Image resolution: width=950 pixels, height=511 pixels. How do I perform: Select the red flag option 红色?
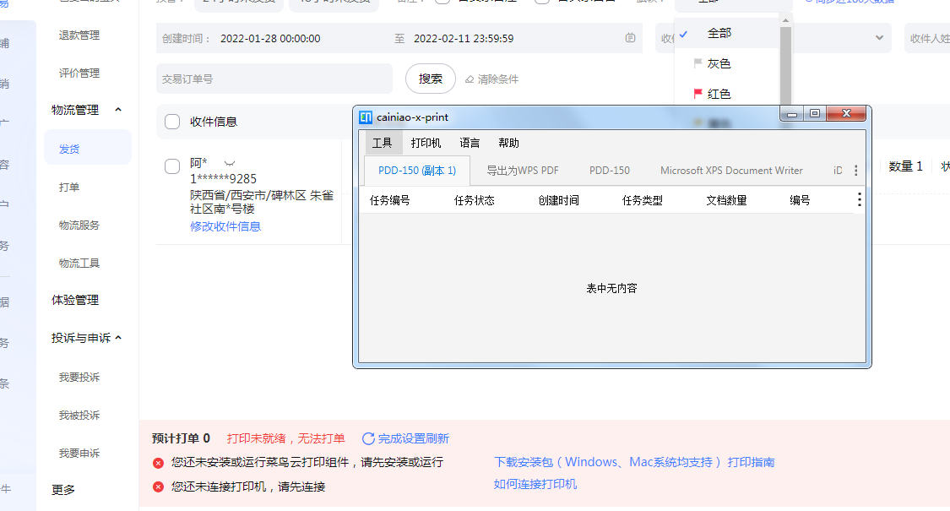click(x=719, y=94)
